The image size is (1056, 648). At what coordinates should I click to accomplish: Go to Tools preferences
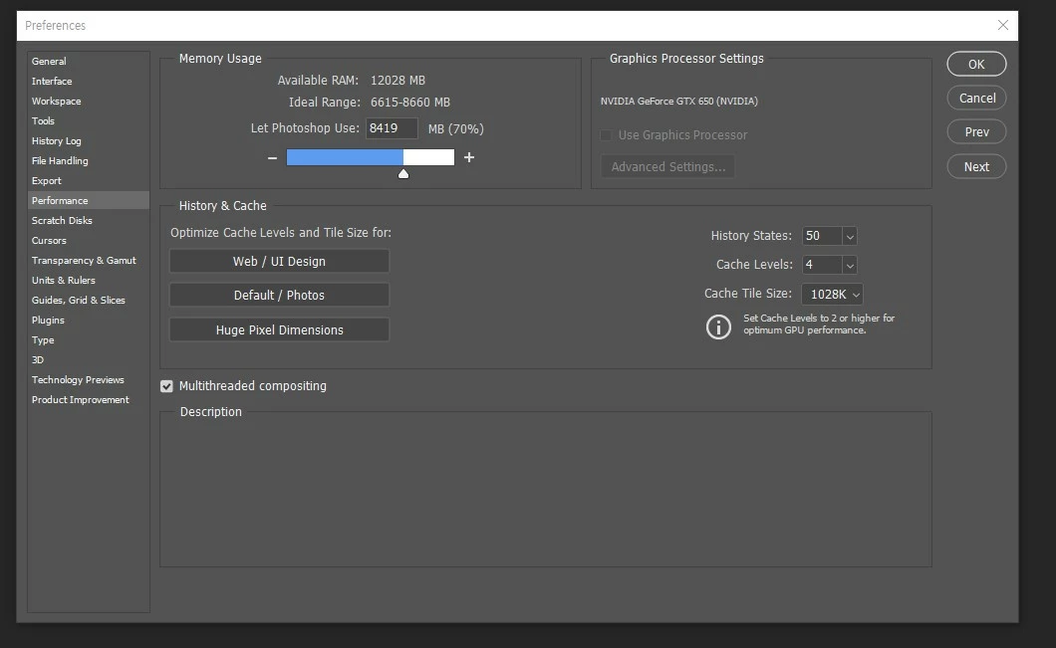pyautogui.click(x=88, y=121)
